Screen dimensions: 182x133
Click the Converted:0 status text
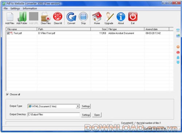click(x=127, y=123)
